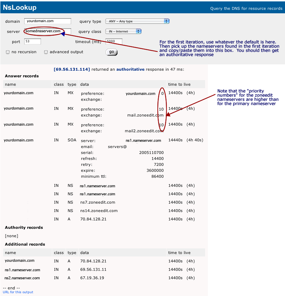Select mail2.zoneedit.com exchange entry
The width and height of the screenshot is (285, 296).
144,131
